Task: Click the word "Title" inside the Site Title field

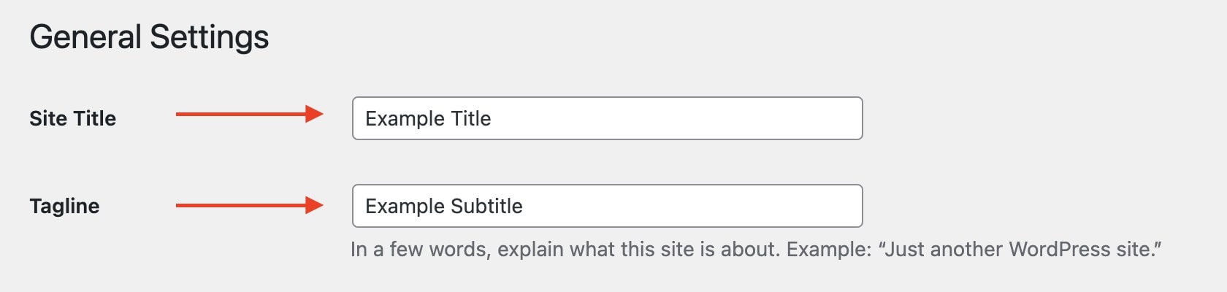Action: click(x=471, y=118)
